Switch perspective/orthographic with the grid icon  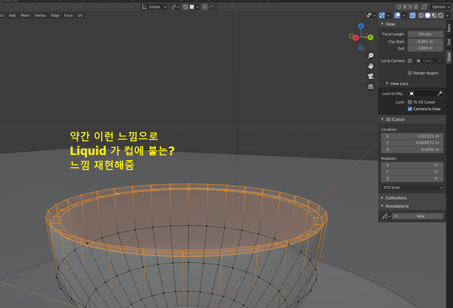[x=371, y=87]
